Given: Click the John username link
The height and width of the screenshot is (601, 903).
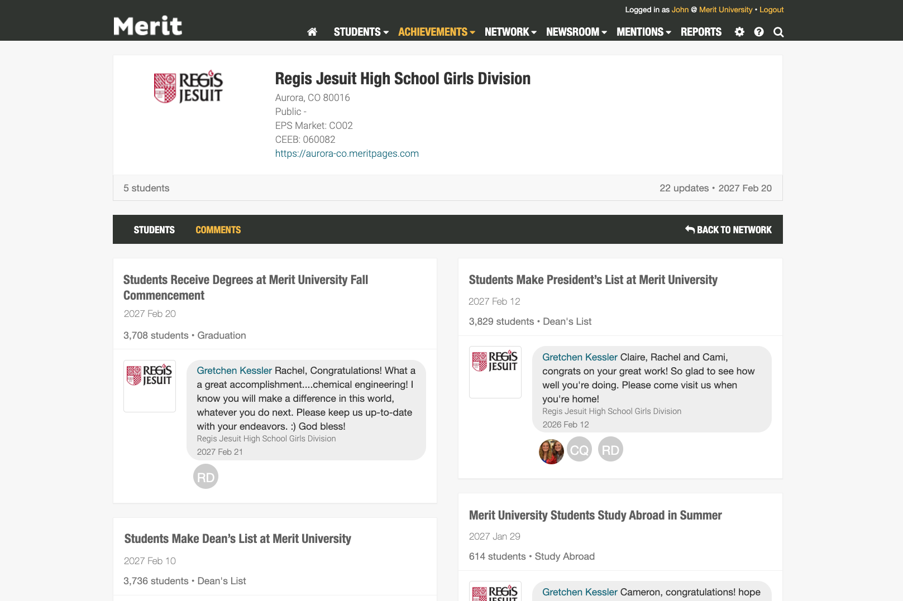Looking at the screenshot, I should point(680,9).
